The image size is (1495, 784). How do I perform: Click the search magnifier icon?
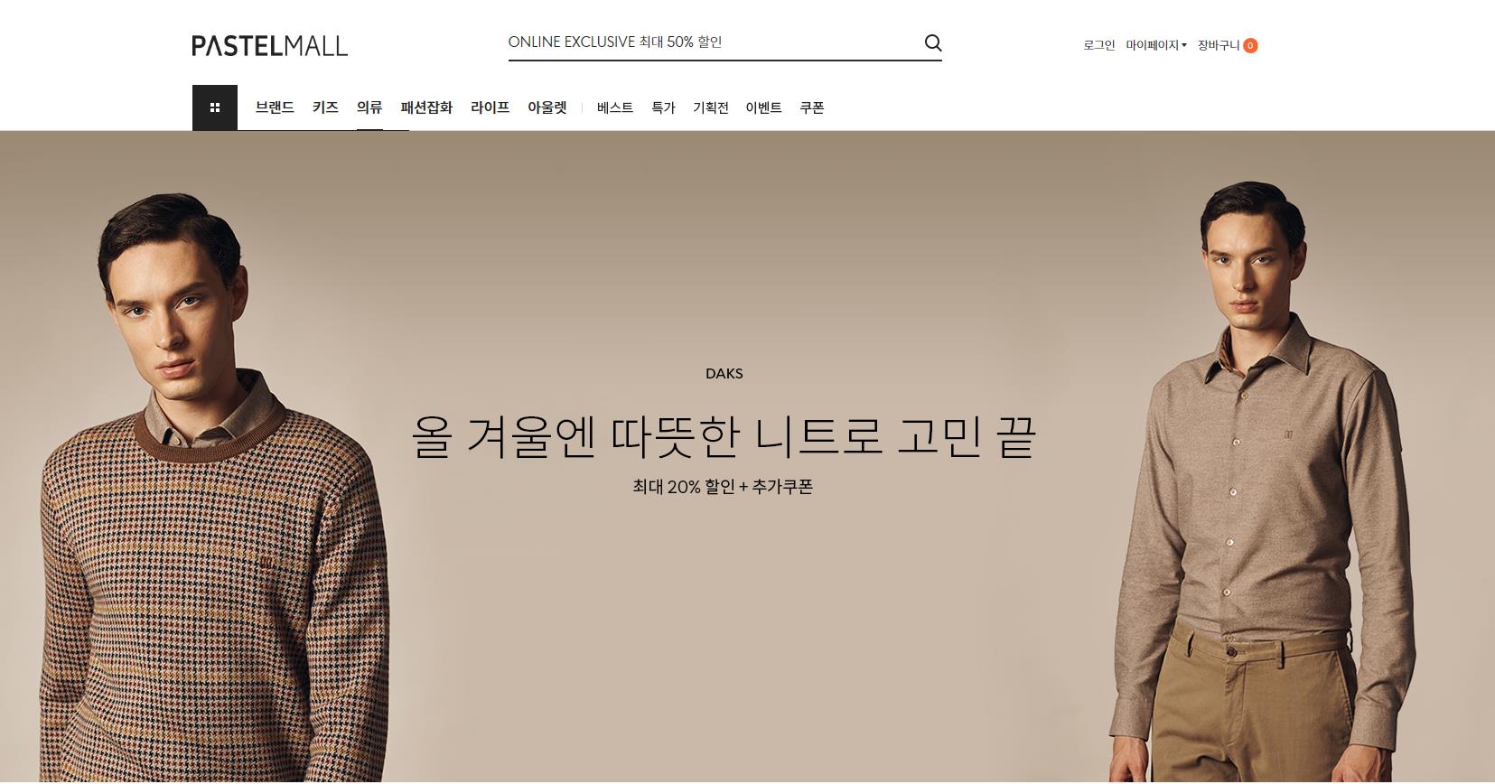click(933, 42)
